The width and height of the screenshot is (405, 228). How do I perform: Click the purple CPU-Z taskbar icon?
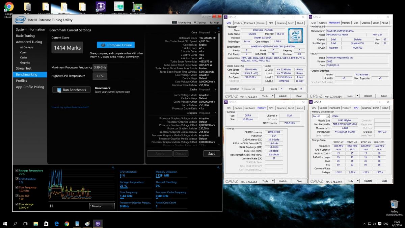98,224
